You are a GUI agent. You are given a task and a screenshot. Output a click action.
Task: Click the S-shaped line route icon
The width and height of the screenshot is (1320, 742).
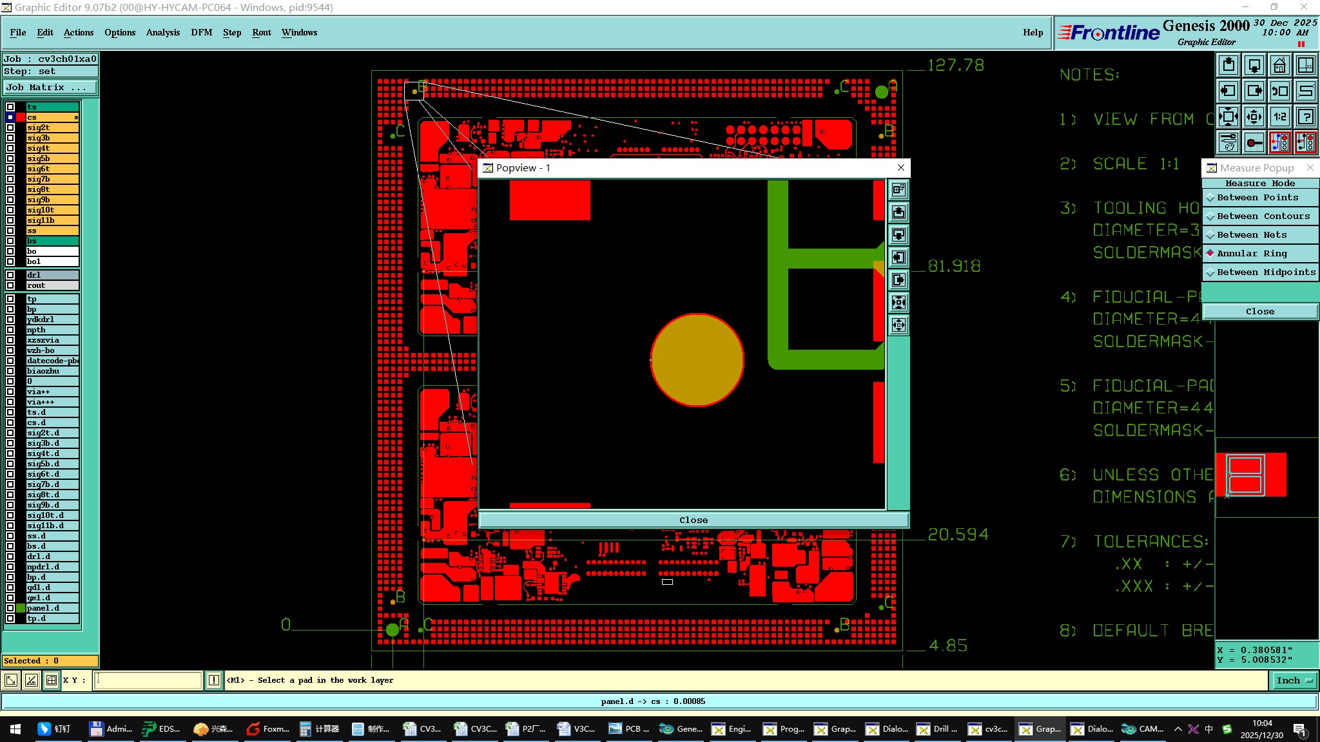[x=1306, y=91]
